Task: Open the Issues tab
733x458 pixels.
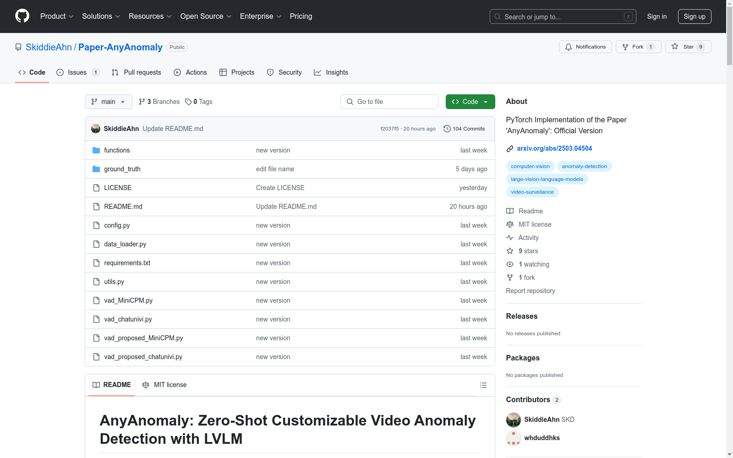Action: pos(78,72)
